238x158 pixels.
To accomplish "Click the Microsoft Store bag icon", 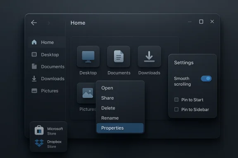I will pos(39,130).
